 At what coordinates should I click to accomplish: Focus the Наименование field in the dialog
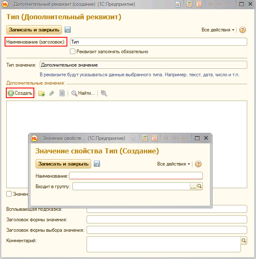pyautogui.click(x=136, y=176)
